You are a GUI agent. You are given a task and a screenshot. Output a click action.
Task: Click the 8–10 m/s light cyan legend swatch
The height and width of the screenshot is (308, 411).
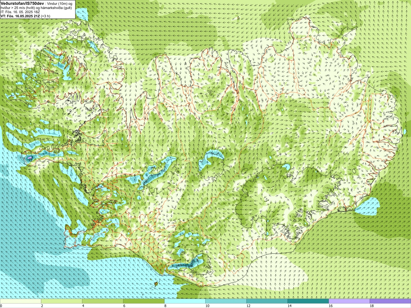pyautogui.click(x=185, y=301)
